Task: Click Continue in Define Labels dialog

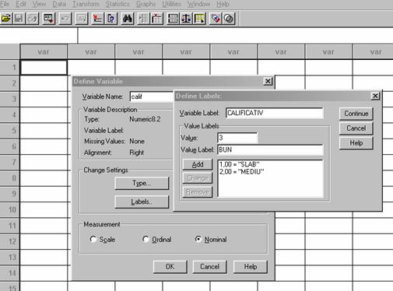Action: (356, 114)
